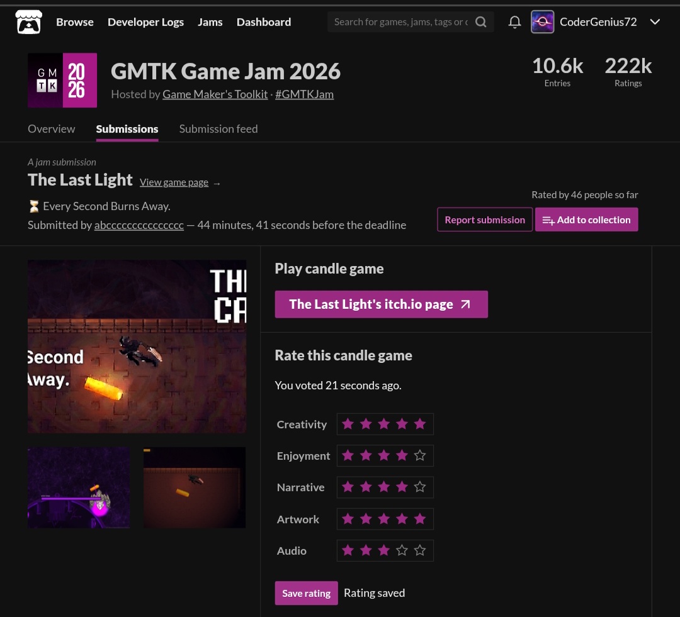Image resolution: width=680 pixels, height=617 pixels.
Task: Click the 10.6k Entries count
Action: click(557, 72)
